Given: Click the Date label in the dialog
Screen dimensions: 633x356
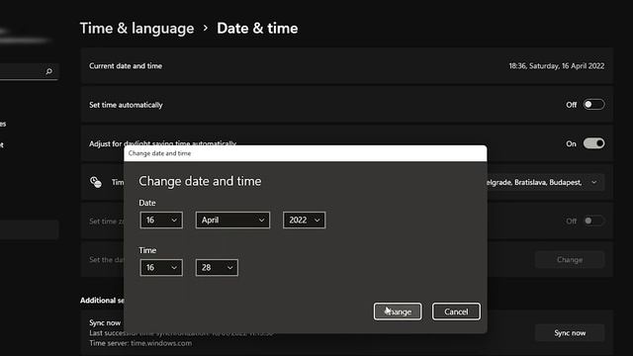Looking at the screenshot, I should pyautogui.click(x=147, y=203).
